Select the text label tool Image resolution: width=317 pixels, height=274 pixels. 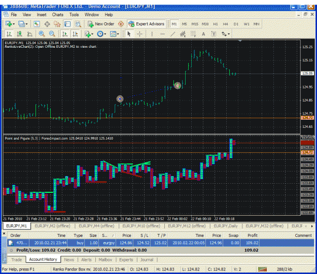click(x=214, y=34)
